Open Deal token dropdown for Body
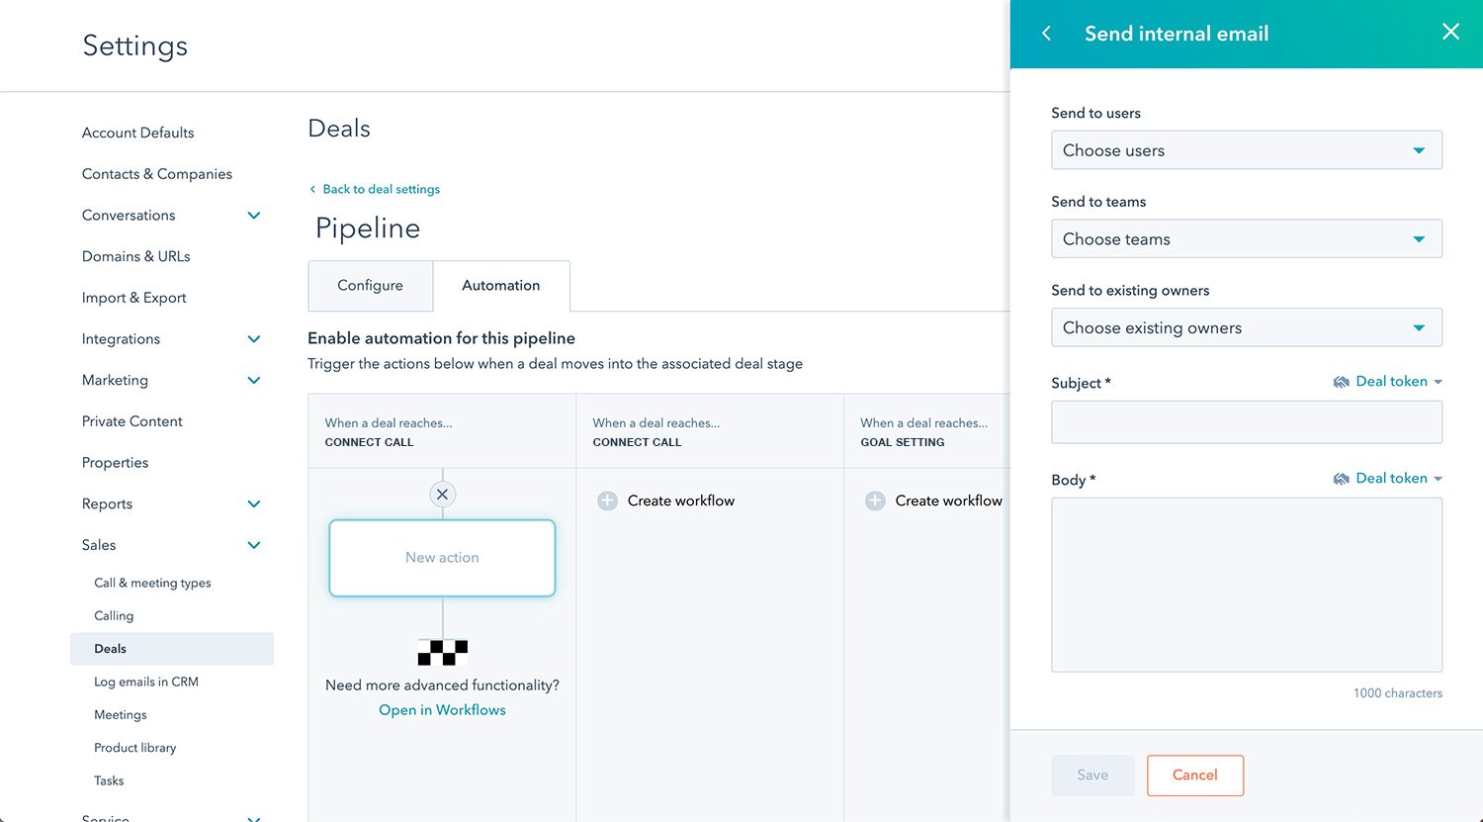The height and width of the screenshot is (822, 1483). pyautogui.click(x=1398, y=479)
